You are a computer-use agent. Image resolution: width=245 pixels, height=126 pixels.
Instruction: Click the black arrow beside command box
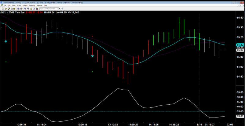pyautogui.click(x=59, y=9)
